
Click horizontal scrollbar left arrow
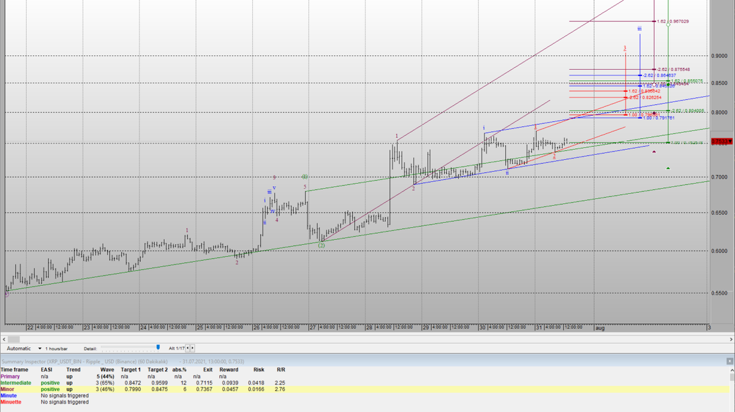[4, 338]
